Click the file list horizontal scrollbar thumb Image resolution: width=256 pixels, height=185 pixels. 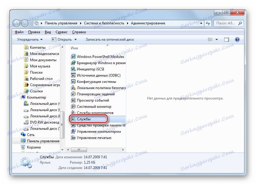79,150
